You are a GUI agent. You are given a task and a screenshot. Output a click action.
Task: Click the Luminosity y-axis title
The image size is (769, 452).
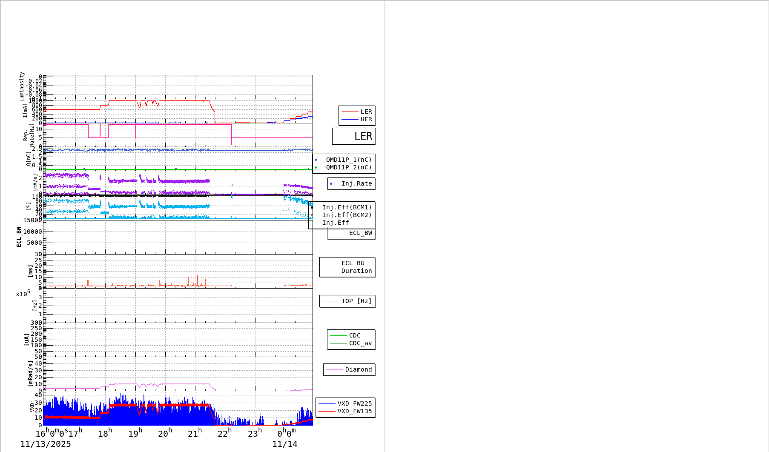22,86
